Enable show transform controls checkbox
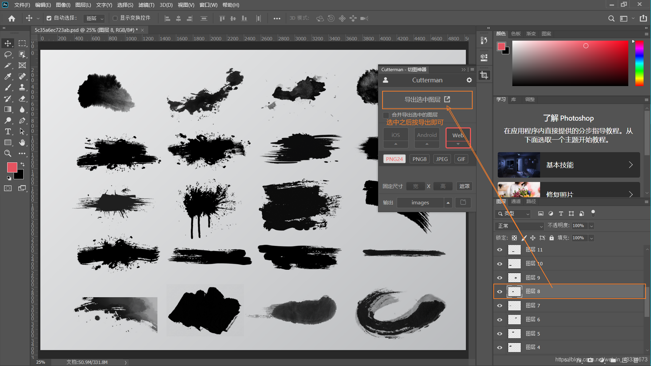651x366 pixels. point(115,18)
